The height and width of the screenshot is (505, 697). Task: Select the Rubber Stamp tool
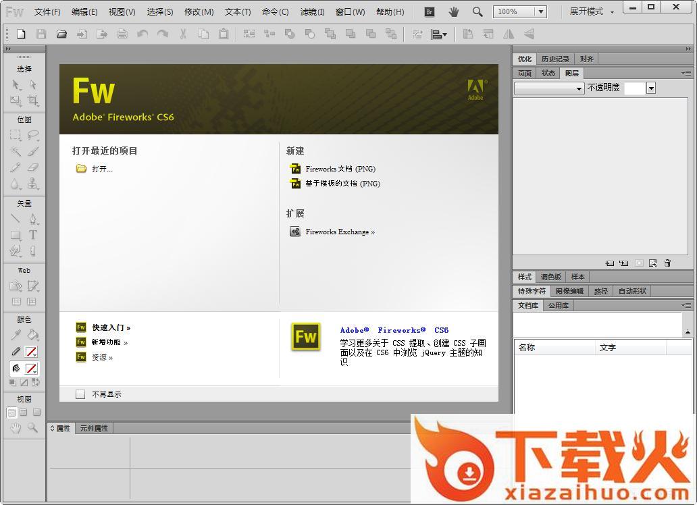coord(33,183)
